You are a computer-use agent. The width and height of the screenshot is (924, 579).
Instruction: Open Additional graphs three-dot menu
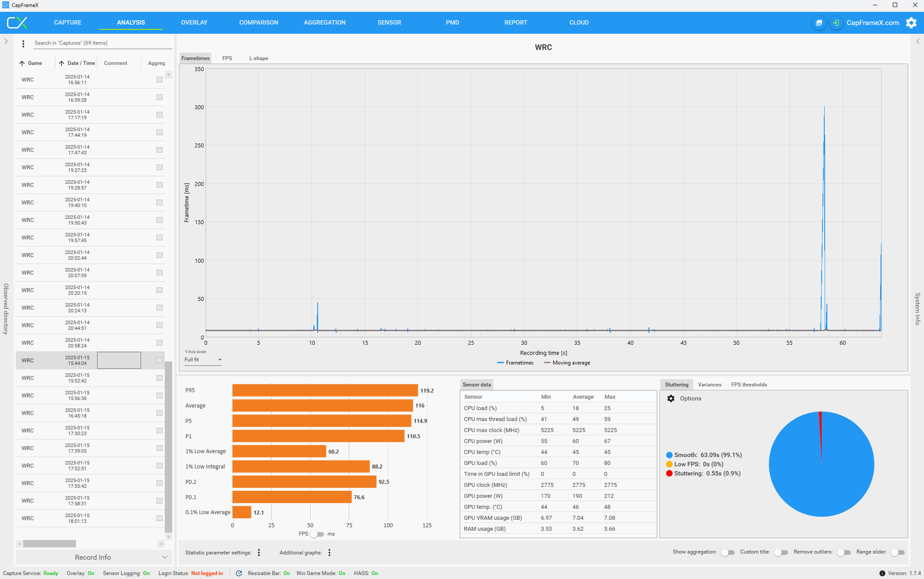click(x=329, y=553)
